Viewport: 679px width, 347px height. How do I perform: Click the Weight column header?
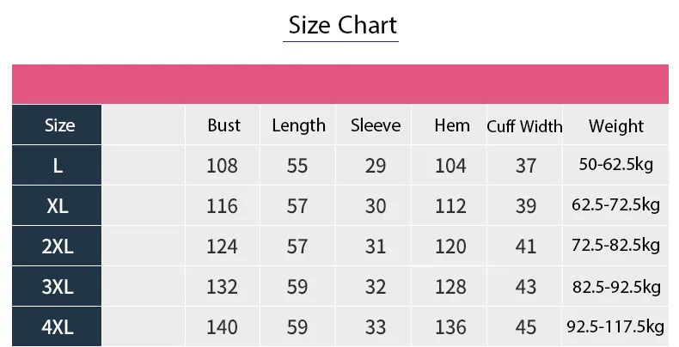(x=615, y=126)
